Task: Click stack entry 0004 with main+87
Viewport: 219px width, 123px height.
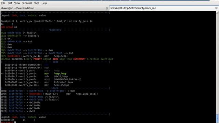Action: (49, 94)
